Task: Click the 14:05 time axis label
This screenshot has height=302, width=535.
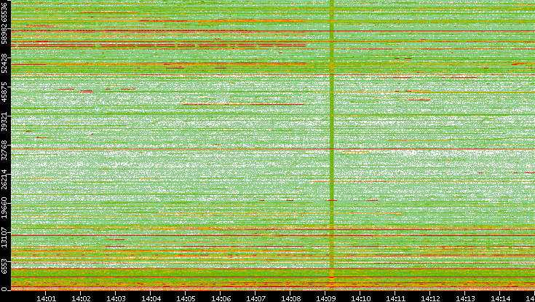Action: tap(186, 298)
